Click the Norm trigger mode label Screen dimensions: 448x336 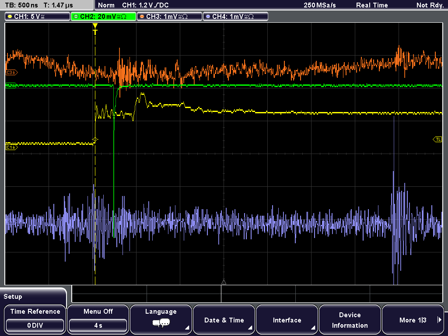pyautogui.click(x=106, y=5)
